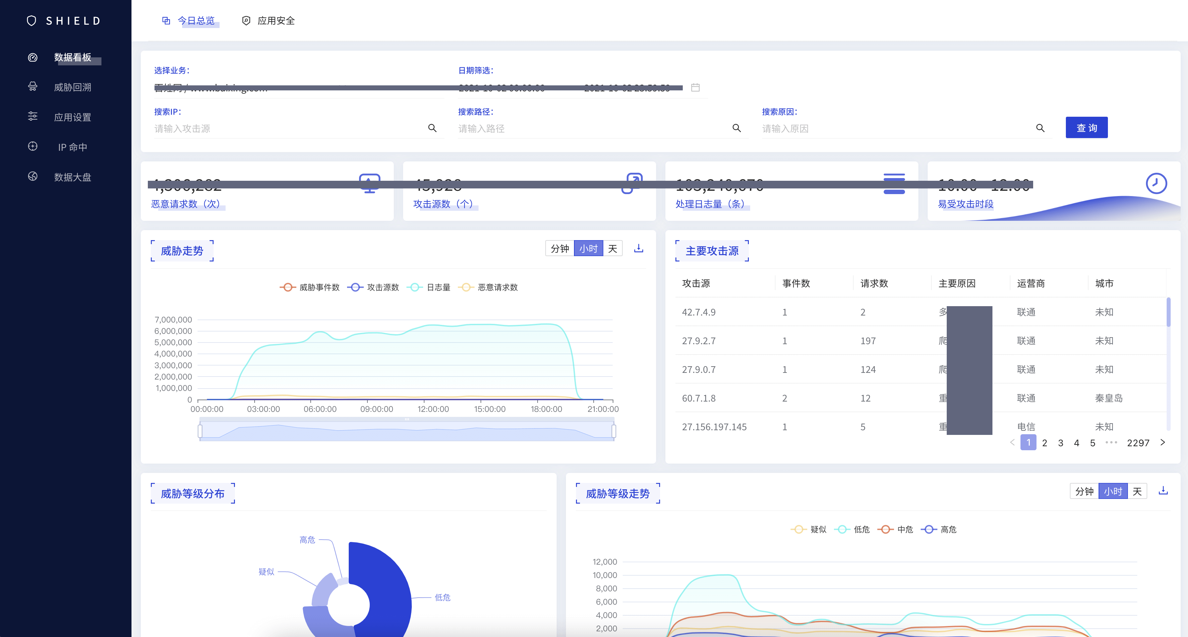Screen dimensions: 1188x637
Task: Download the 威胁等级走势 chart
Action: pyautogui.click(x=1163, y=491)
